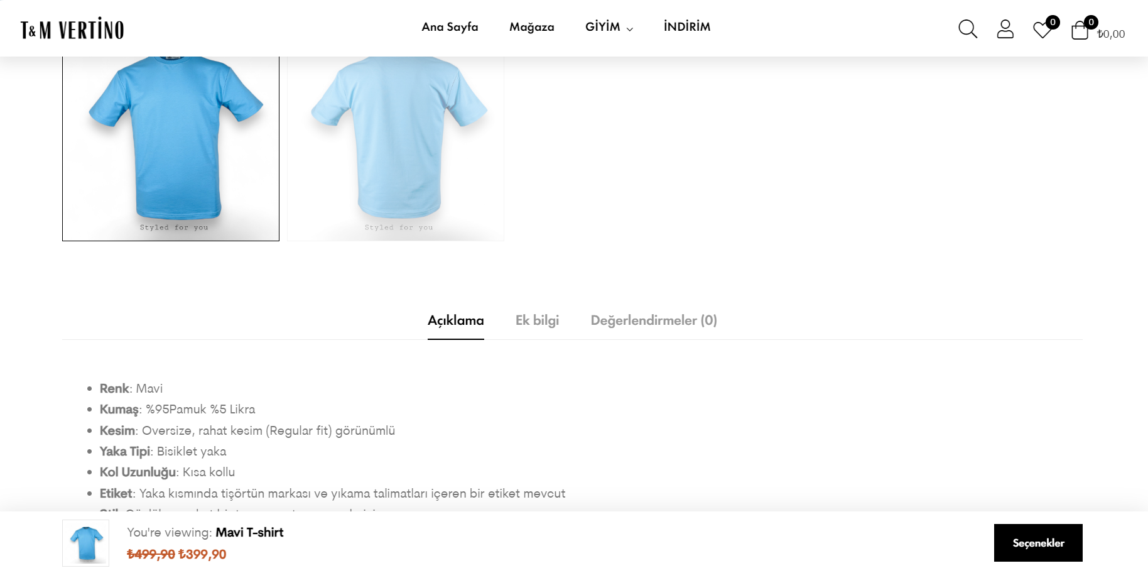Select the darker blue T-shirt front image
1148x573 pixels.
coord(171,148)
